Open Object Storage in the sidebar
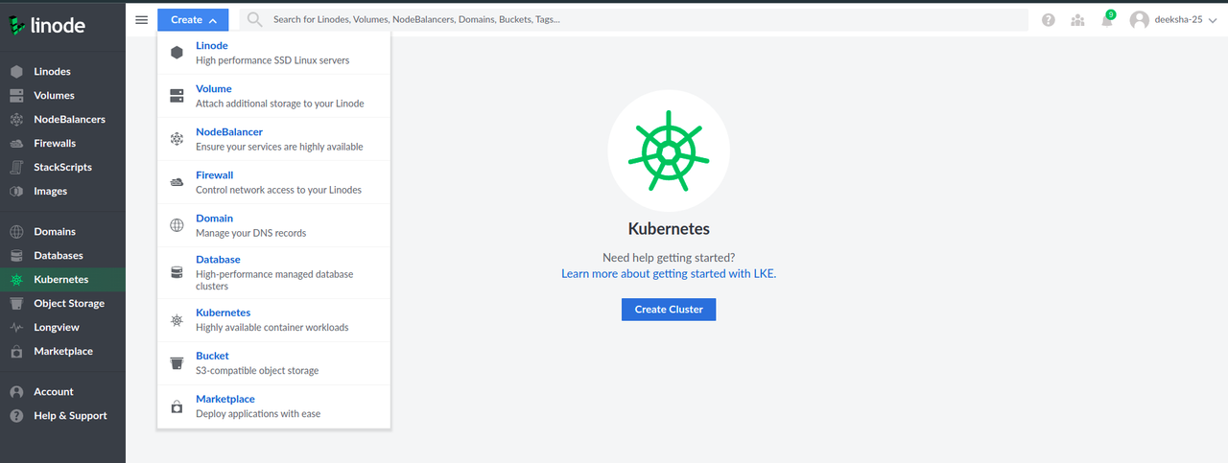Screen dimensions: 1228x463 tap(62, 304)
